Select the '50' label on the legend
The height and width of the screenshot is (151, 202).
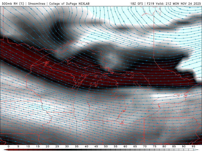[x=106, y=146]
